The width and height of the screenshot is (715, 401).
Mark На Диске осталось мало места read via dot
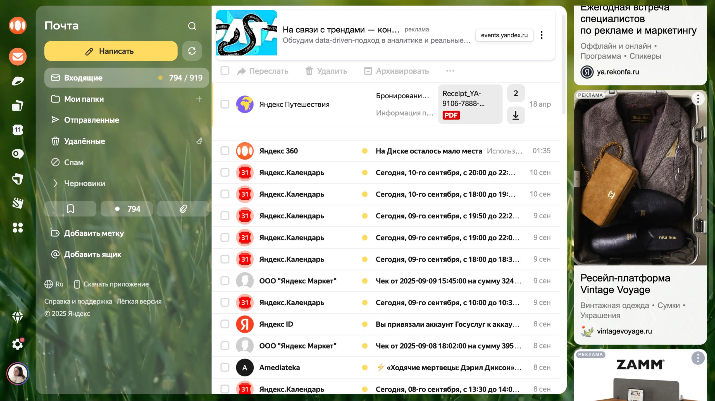(364, 151)
